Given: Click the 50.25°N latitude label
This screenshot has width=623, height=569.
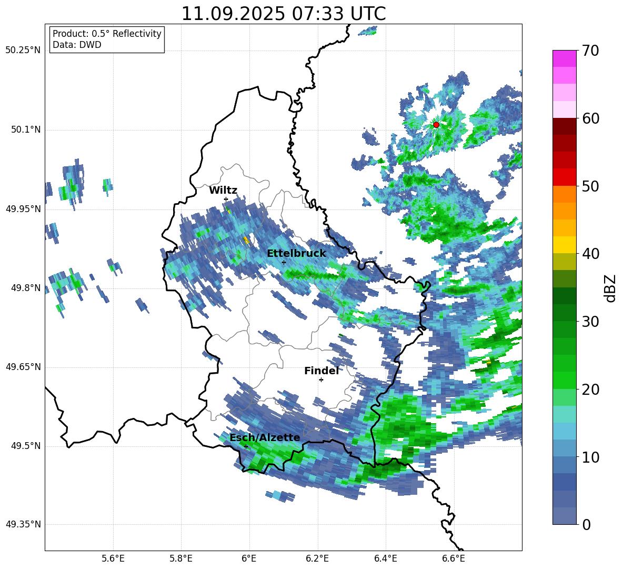Looking at the screenshot, I should click(x=23, y=51).
